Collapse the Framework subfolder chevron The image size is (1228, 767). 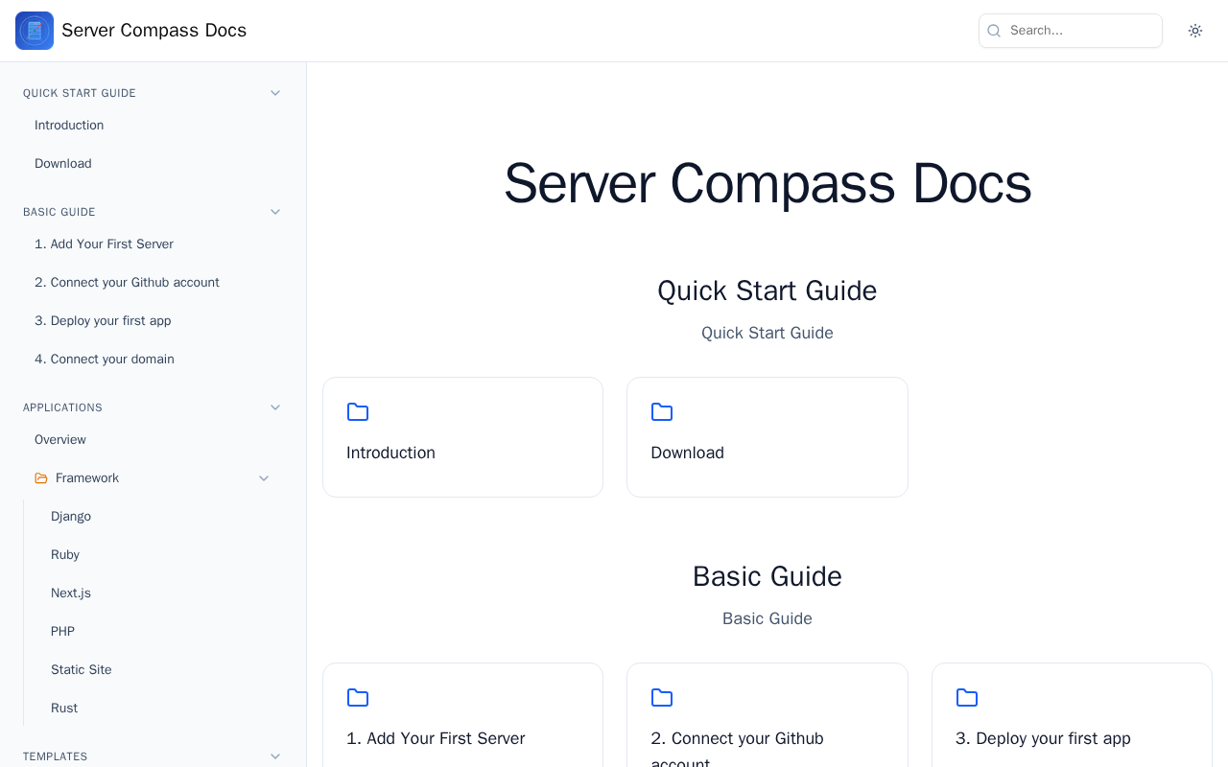point(264,478)
